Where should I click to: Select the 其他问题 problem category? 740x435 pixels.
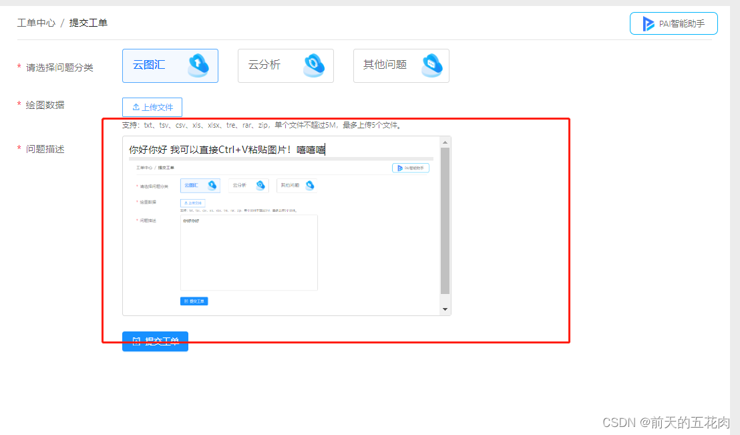401,65
